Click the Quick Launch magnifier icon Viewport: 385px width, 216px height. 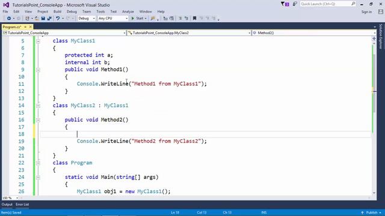point(353,4)
